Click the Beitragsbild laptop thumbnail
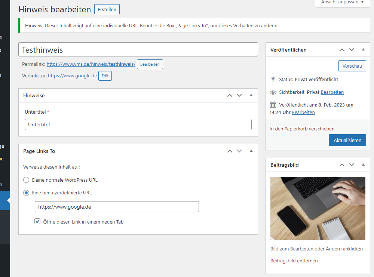This screenshot has height=277, width=374. pos(318,208)
